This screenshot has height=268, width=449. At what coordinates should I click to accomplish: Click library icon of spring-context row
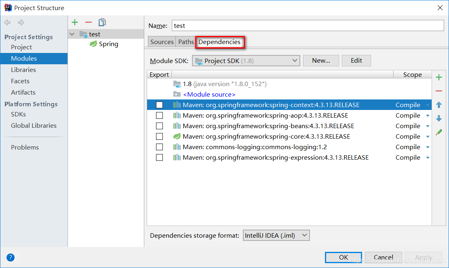(177, 105)
